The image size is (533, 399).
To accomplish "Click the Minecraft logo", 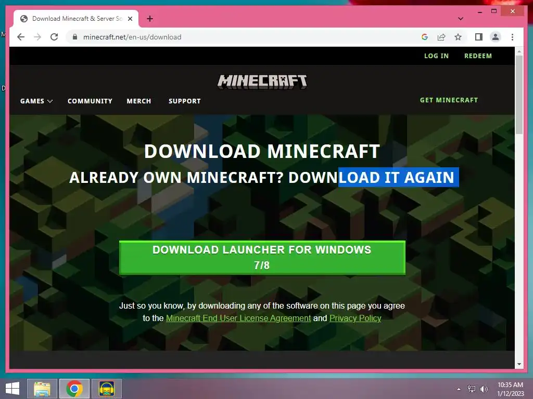I will [x=262, y=82].
